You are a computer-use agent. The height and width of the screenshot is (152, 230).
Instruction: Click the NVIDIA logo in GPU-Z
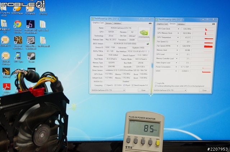pyautogui.click(x=144, y=34)
